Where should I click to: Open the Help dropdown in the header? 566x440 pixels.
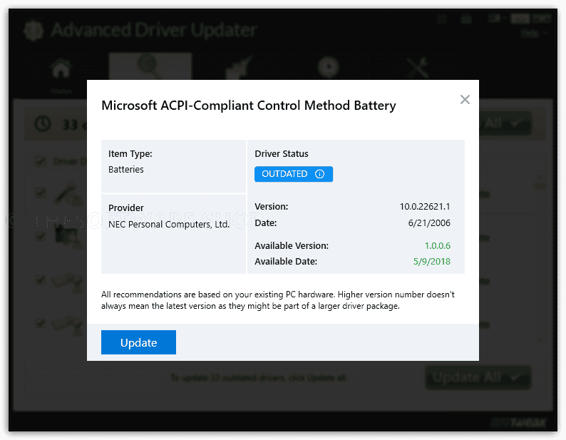point(533,34)
